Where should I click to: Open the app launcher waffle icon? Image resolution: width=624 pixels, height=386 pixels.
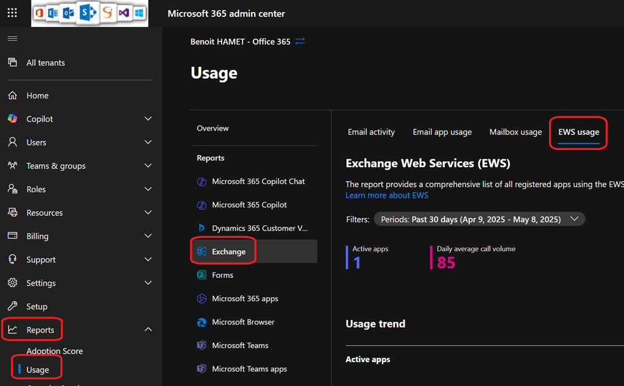12,13
